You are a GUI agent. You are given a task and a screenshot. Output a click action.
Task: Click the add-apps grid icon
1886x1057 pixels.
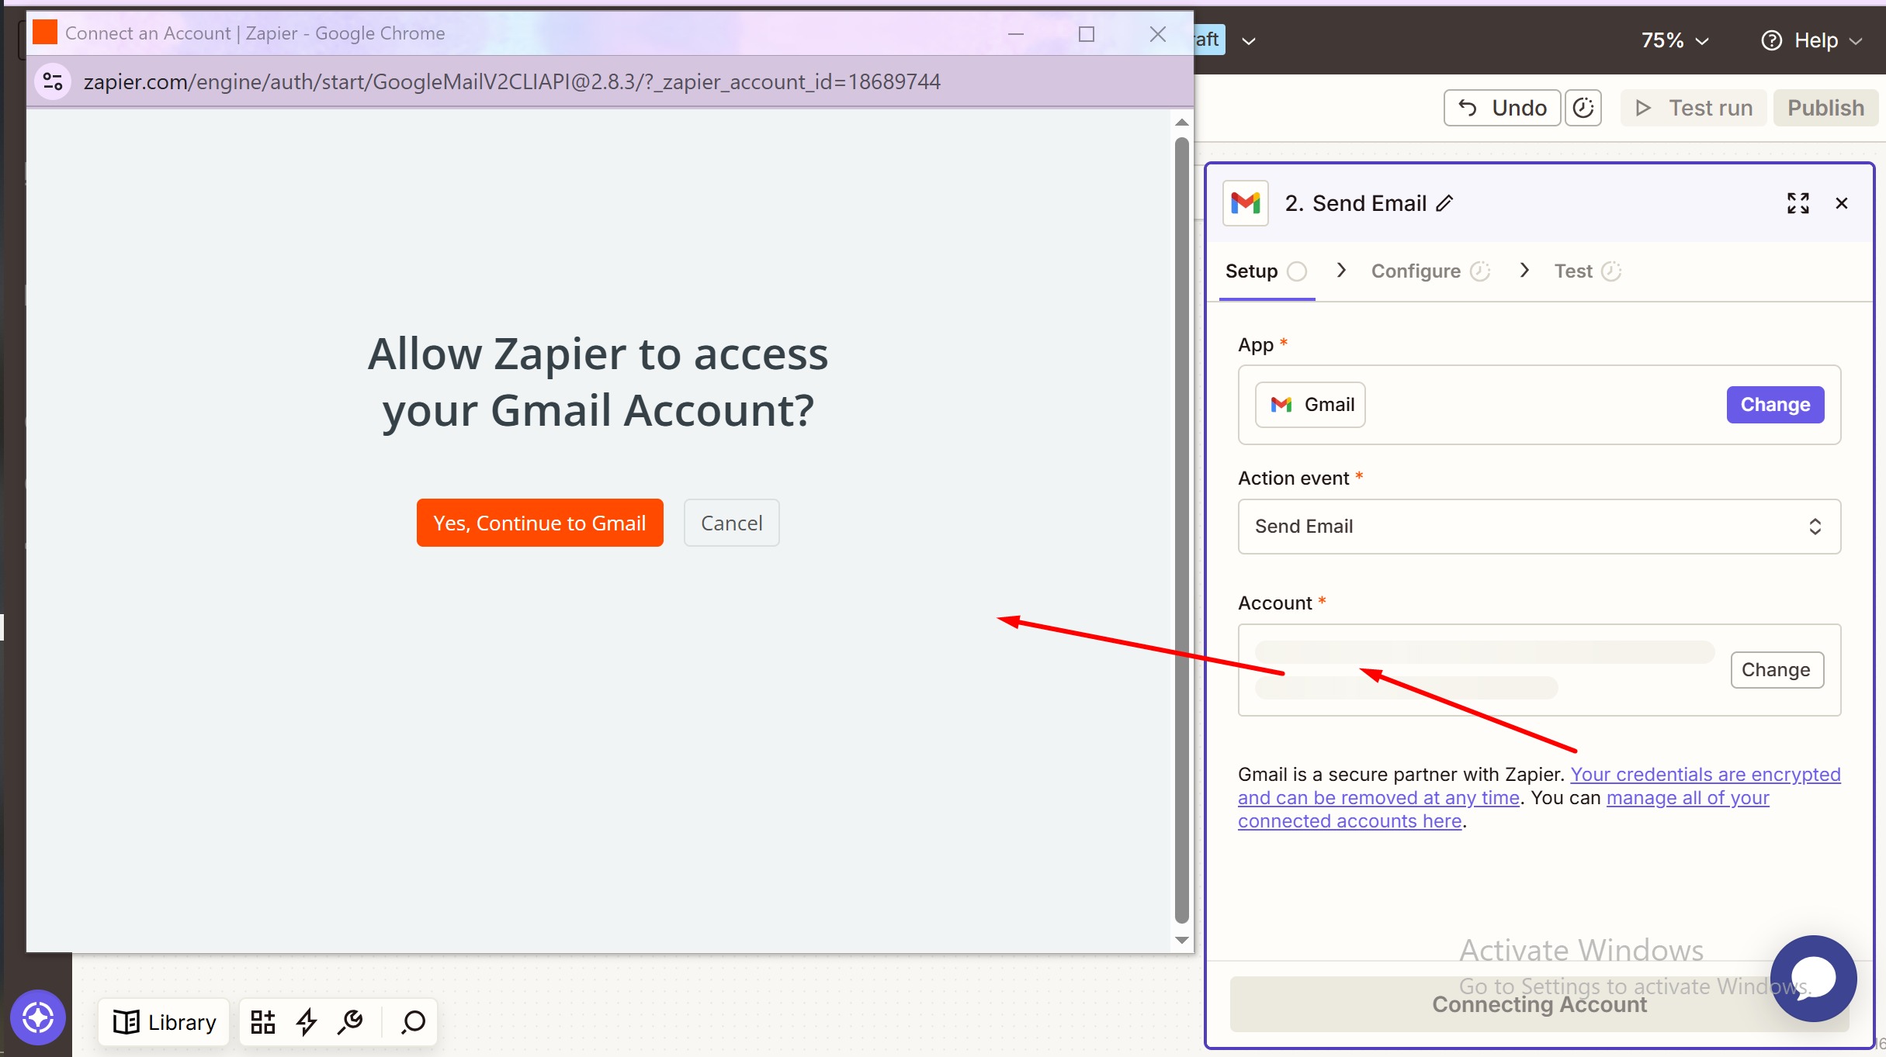pos(263,1022)
